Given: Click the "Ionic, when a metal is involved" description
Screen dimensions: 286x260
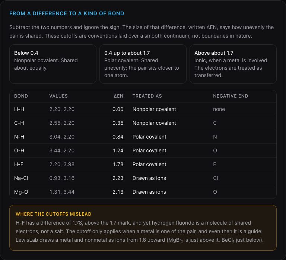Looking at the screenshot, I should (x=231, y=68).
